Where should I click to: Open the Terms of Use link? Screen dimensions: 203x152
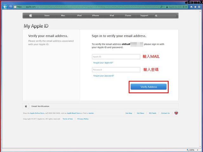pyautogui.click(x=68, y=119)
